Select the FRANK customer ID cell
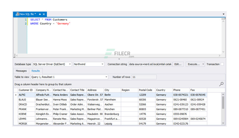 pyautogui.click(x=26, y=109)
